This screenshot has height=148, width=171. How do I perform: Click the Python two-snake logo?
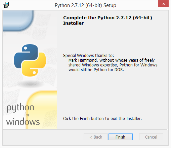tap(30, 60)
